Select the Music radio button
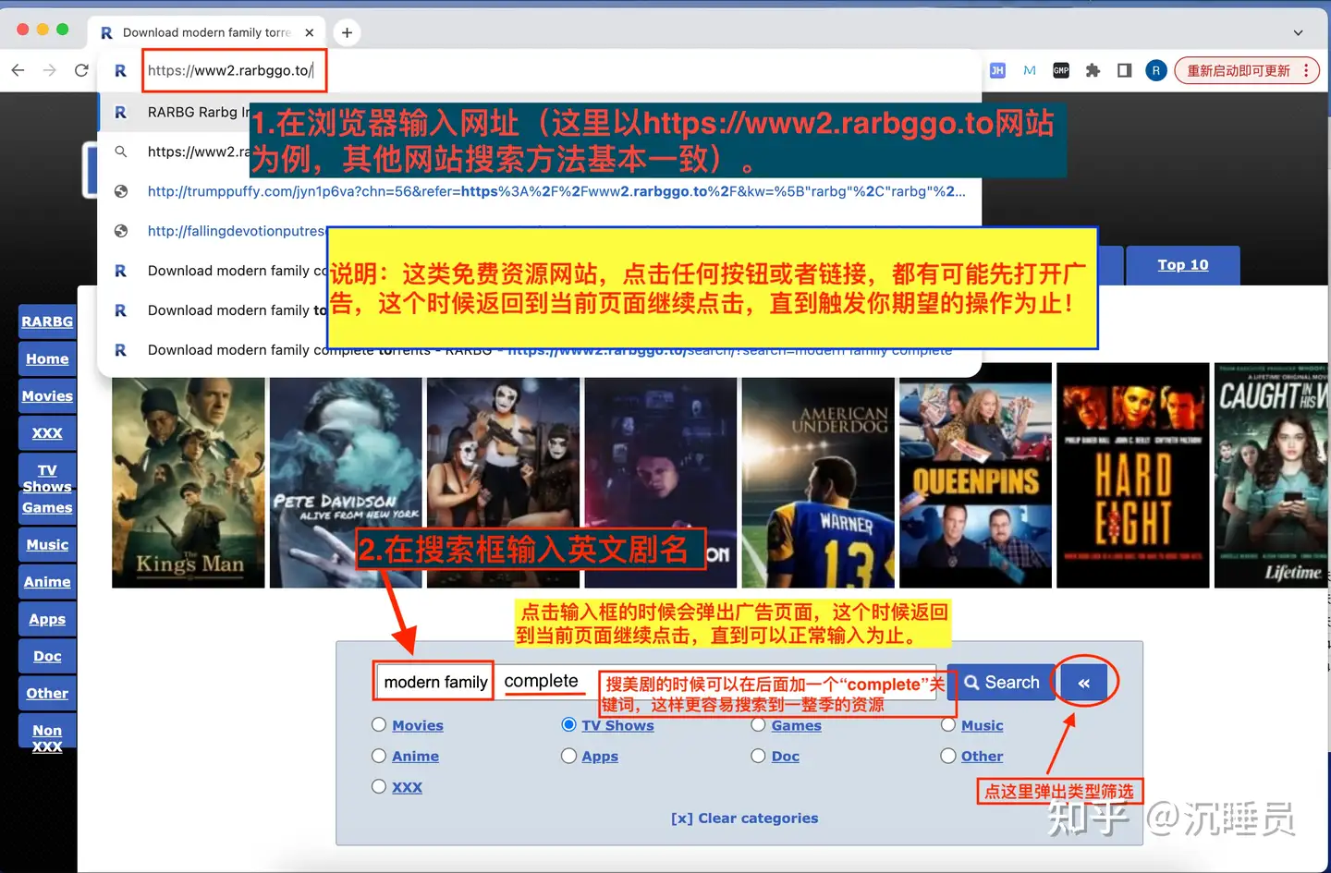The image size is (1331, 873). pyautogui.click(x=948, y=725)
